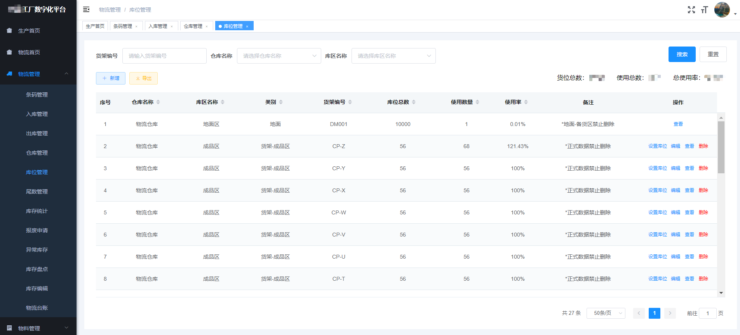This screenshot has height=335, width=740.
Task: Click the page jump number input
Action: point(708,313)
